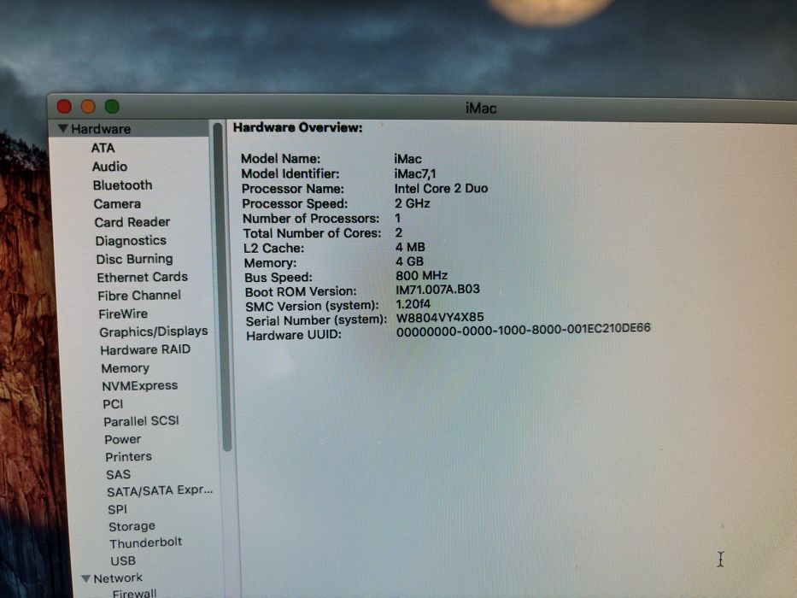Select Thunderbolt in the sidebar
This screenshot has height=598, width=797.
pyautogui.click(x=145, y=543)
